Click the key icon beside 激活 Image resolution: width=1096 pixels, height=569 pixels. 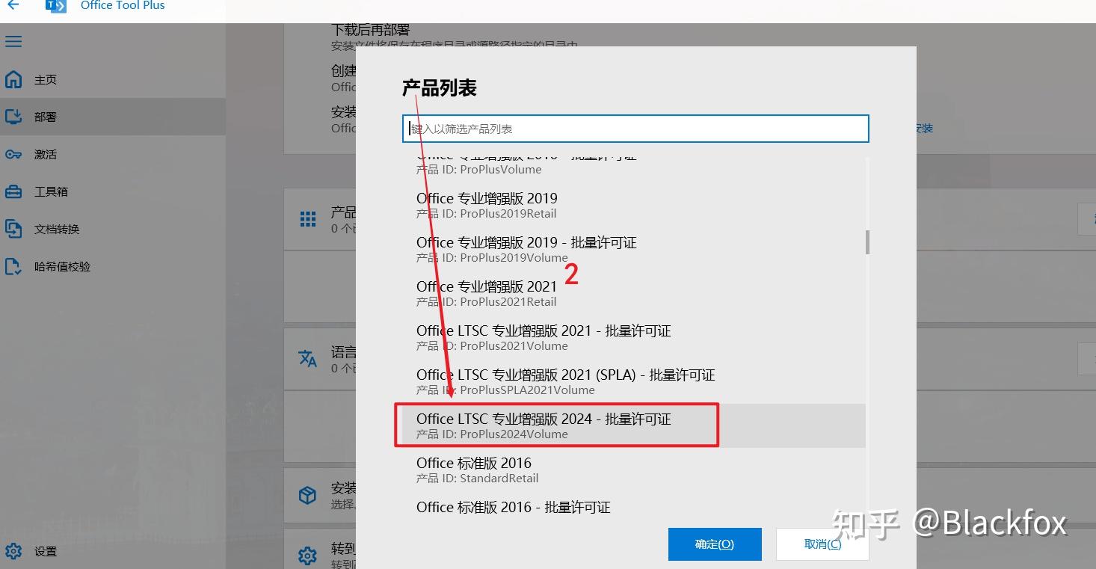[13, 154]
